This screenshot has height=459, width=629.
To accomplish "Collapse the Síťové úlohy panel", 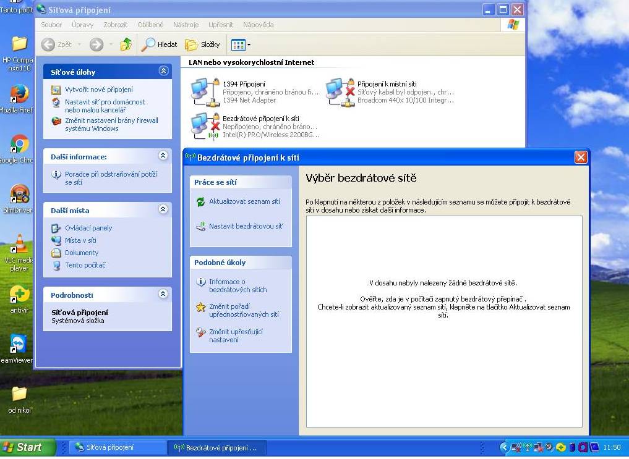I will [163, 71].
